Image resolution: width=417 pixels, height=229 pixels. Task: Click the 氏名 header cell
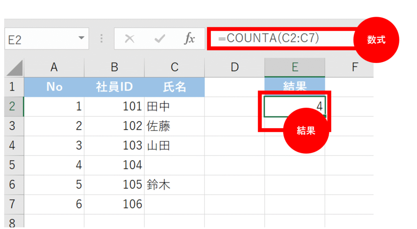click(174, 87)
